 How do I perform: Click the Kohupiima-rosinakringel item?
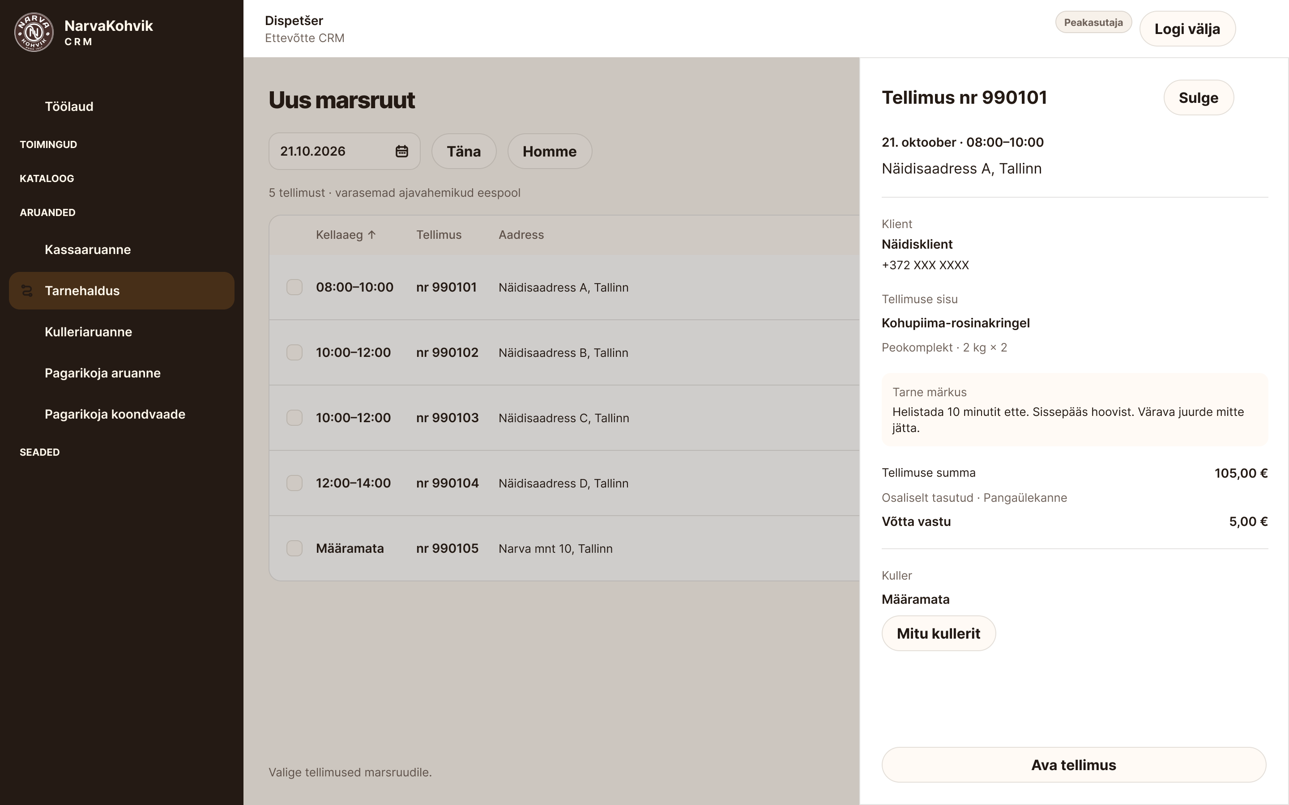tap(956, 323)
